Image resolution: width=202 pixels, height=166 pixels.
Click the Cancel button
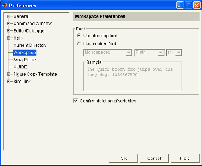154,158
